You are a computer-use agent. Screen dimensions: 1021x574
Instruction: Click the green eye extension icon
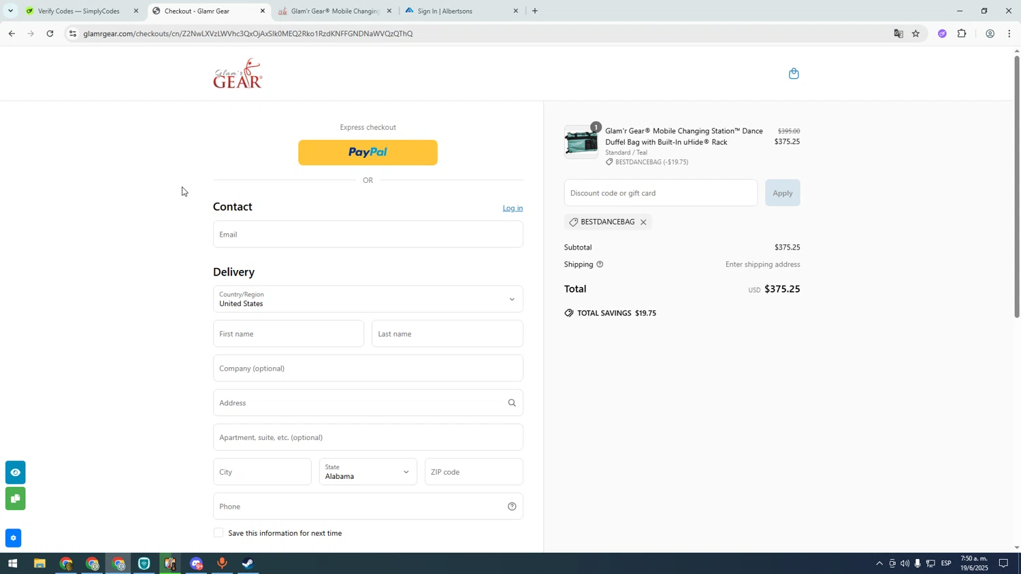[x=15, y=472]
